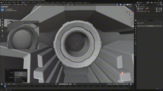163x91 pixels.
Task: Select the Move tool
Action: click(2, 16)
